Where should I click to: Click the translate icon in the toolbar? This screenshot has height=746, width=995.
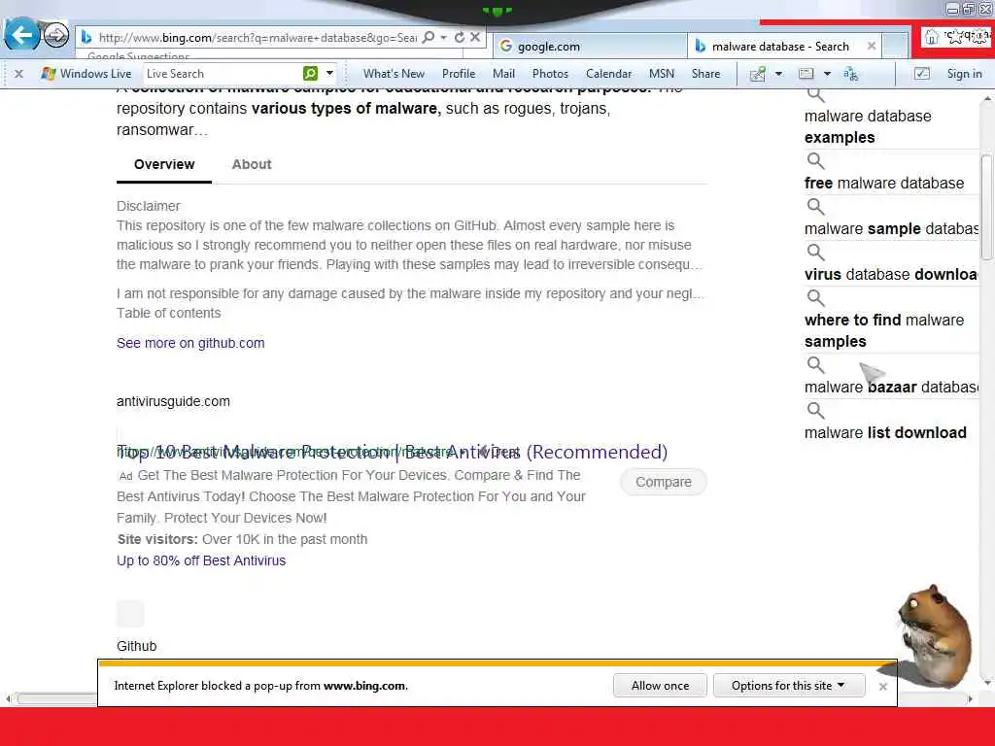(850, 74)
